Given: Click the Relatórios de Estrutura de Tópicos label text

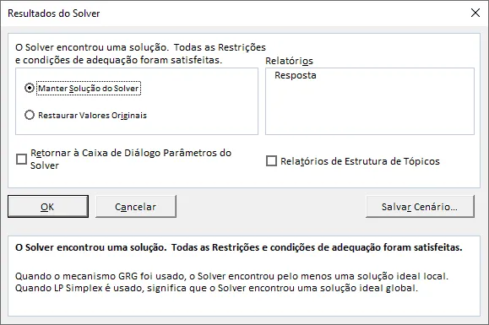Looking at the screenshot, I should pyautogui.click(x=360, y=161).
